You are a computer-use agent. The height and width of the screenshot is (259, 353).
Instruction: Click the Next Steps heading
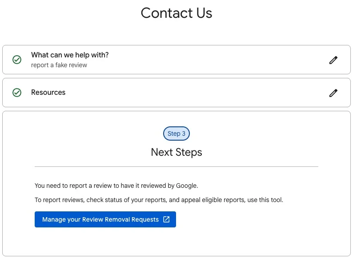click(176, 152)
